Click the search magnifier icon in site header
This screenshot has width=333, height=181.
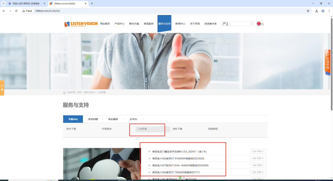coord(252,24)
